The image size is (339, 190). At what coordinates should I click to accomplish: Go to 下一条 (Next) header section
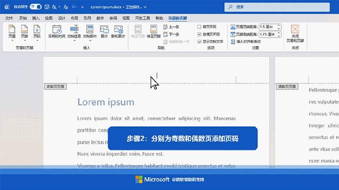(171, 34)
